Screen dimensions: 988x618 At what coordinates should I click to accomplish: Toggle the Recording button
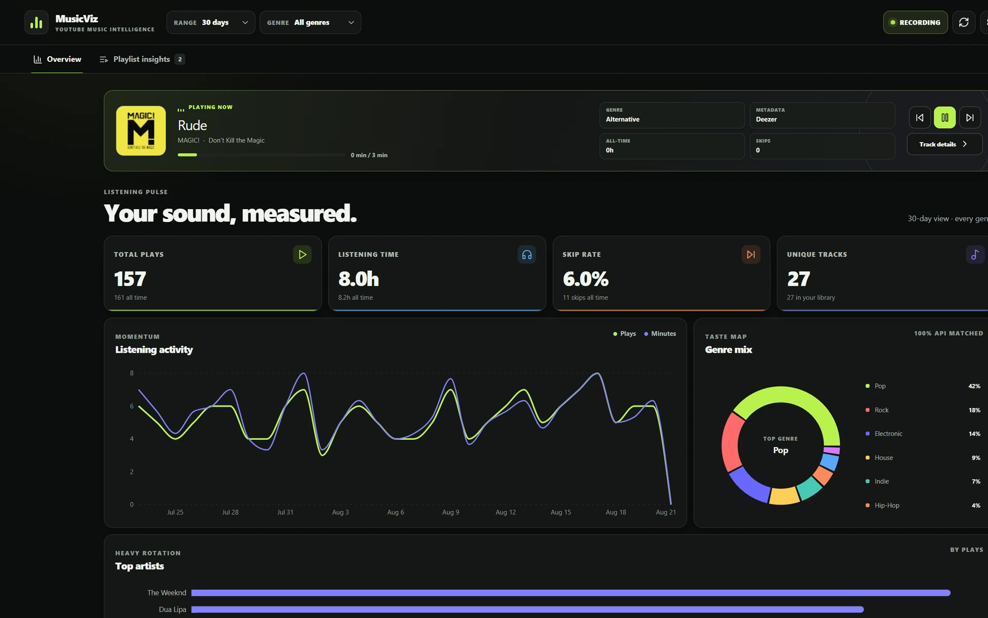click(915, 23)
